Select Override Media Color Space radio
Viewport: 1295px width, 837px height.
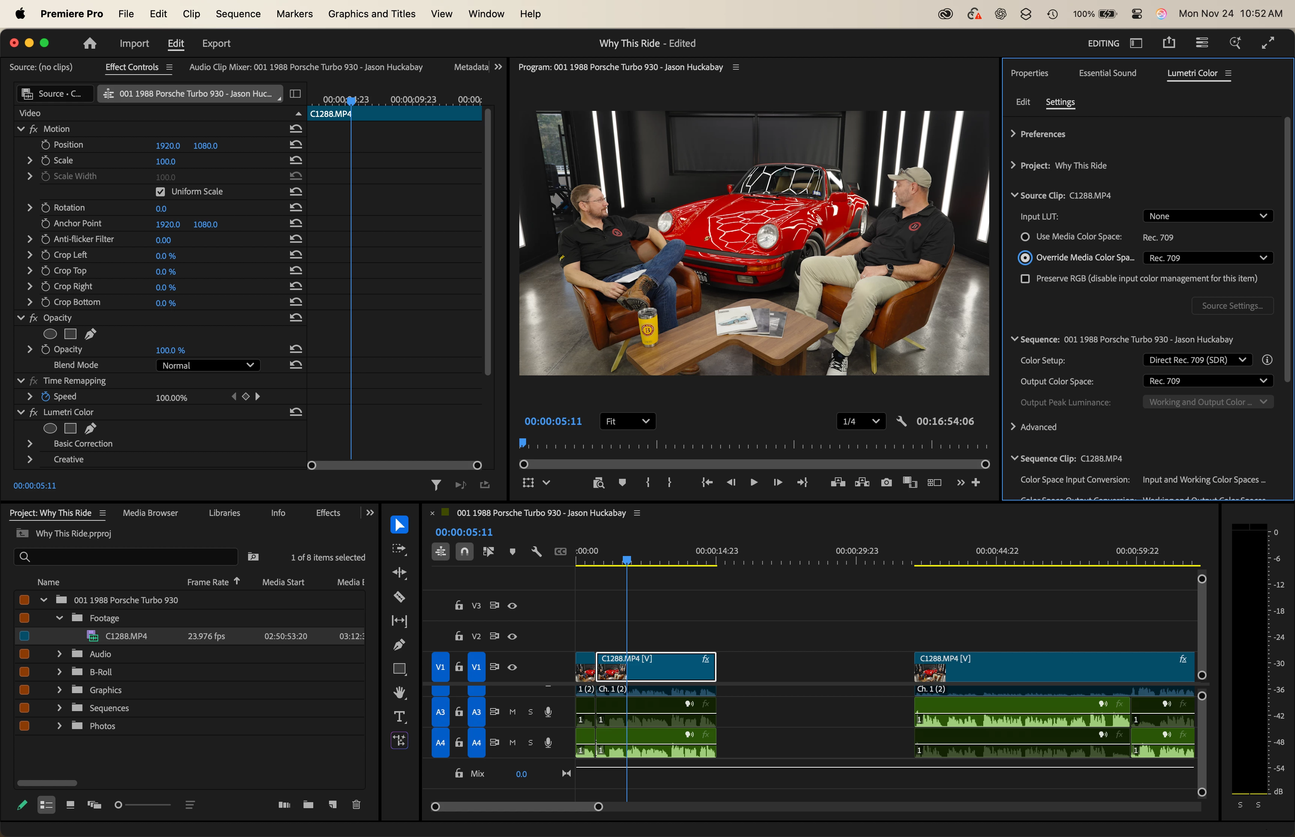coord(1025,258)
